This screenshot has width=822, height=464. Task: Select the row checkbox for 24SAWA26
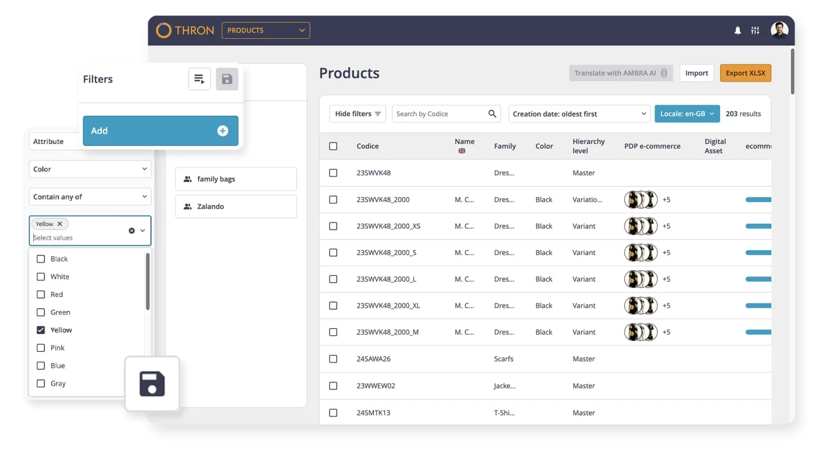[x=333, y=359]
